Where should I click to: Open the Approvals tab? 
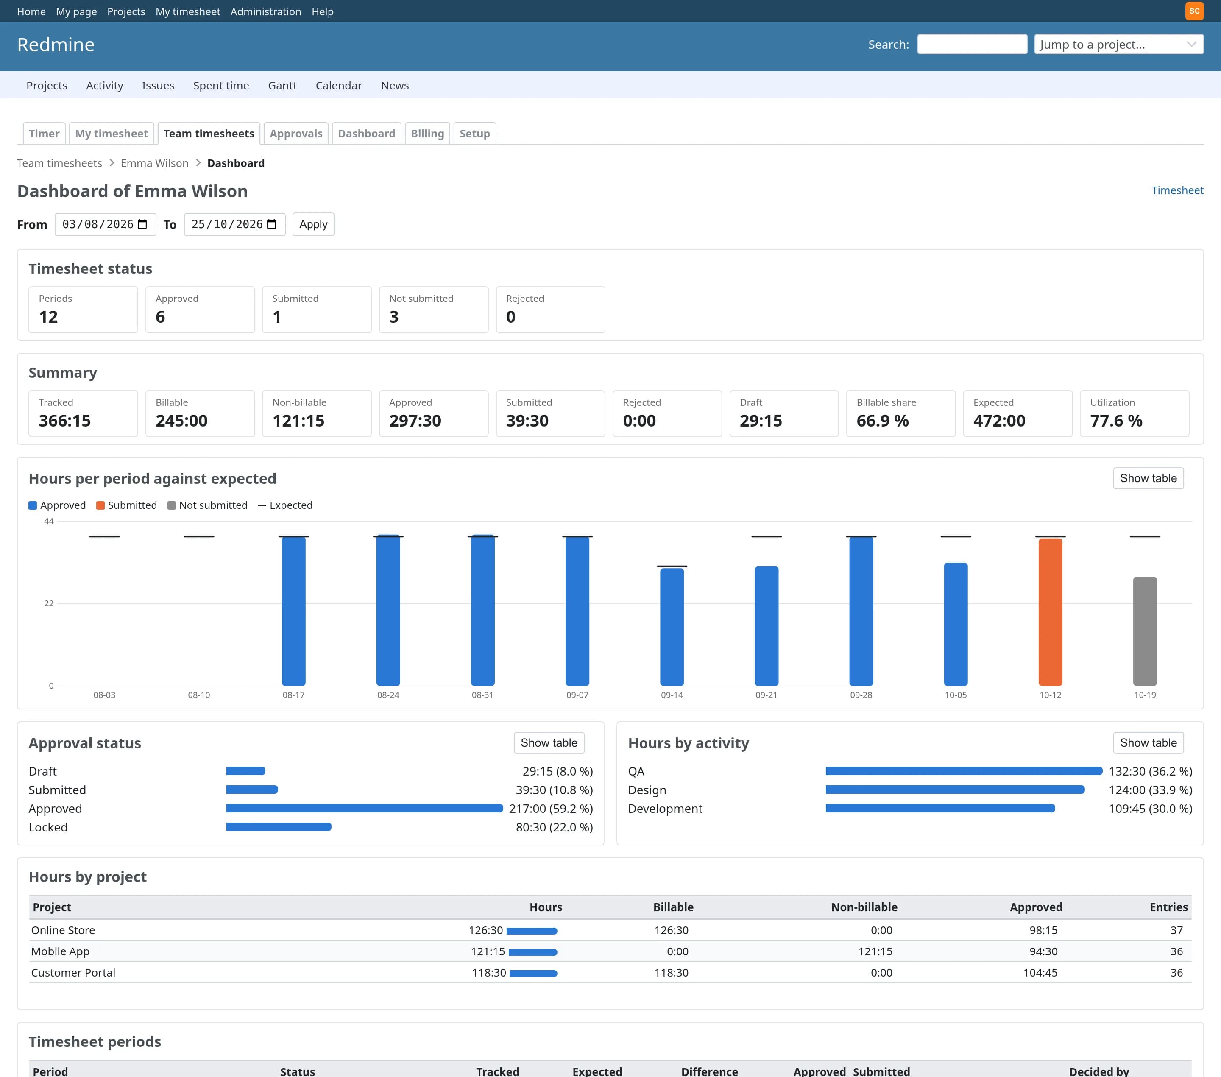[x=296, y=133]
